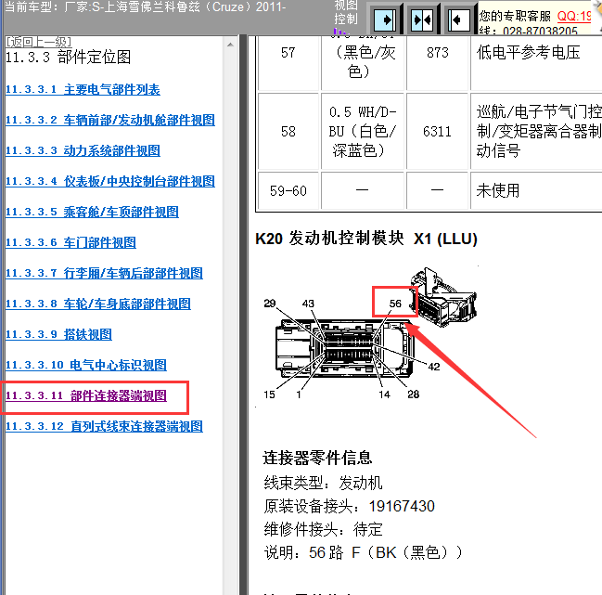Click the line 线束类型：发动机
Screen dimensions: 602x595
point(324,483)
